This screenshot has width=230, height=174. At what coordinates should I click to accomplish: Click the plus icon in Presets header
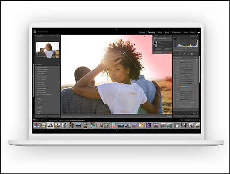(x=59, y=64)
